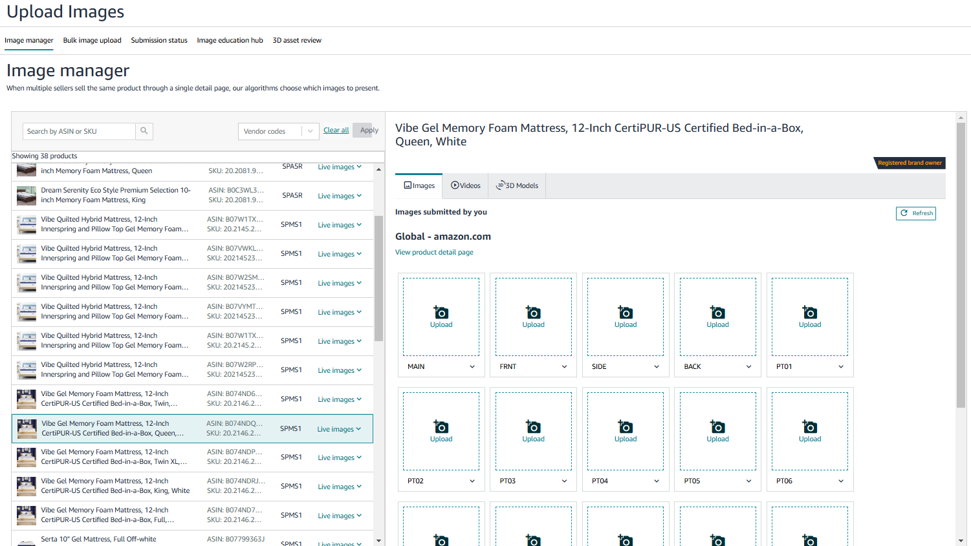Viewport: 971px width, 546px height.
Task: Select the Images tab
Action: (x=419, y=185)
